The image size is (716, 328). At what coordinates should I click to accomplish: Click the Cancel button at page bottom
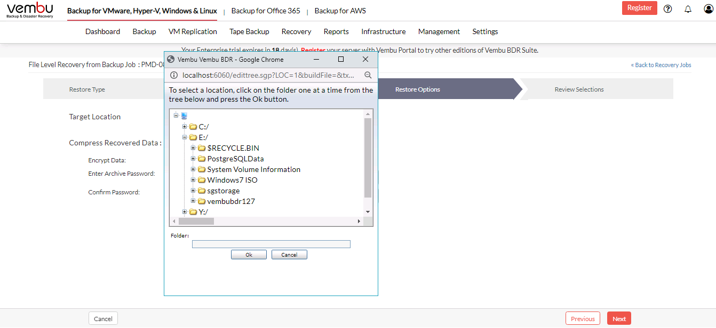click(x=103, y=318)
